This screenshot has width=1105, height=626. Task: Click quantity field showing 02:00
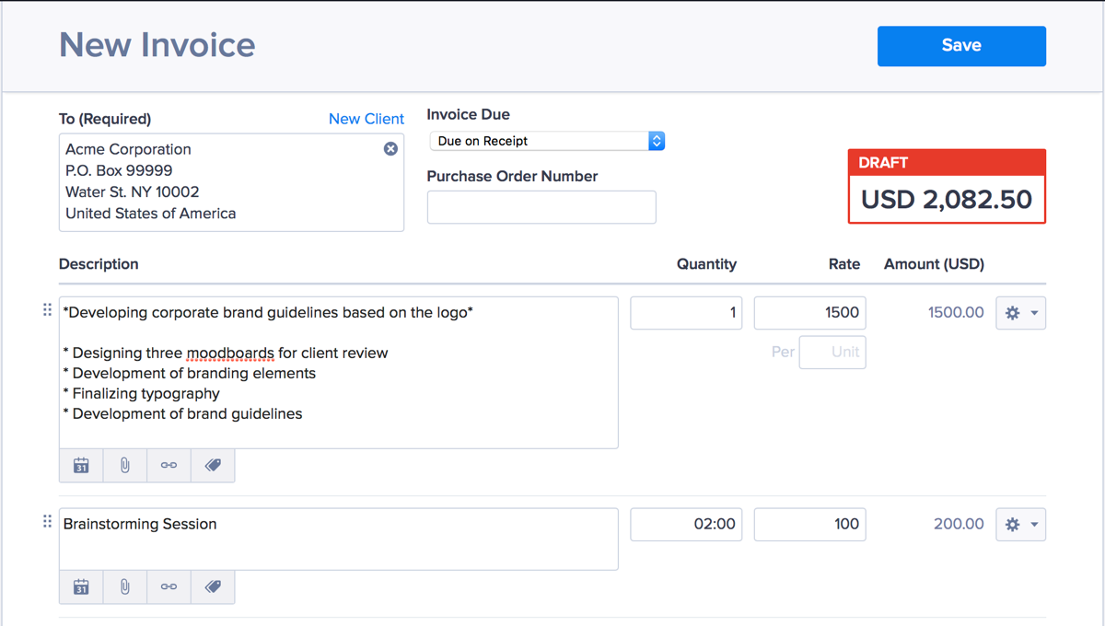coord(686,525)
